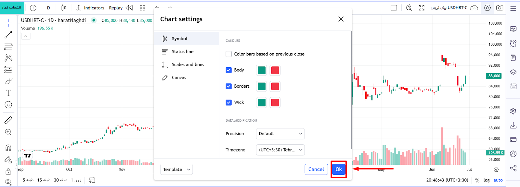Select the pattern drawing tool
This screenshot has height=187, width=520.
point(8,58)
